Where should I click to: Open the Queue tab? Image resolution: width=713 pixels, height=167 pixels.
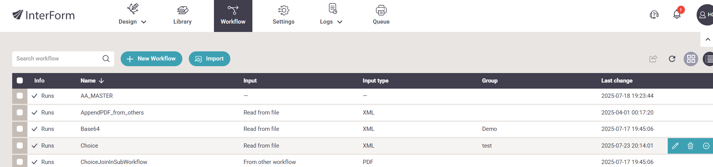pyautogui.click(x=381, y=16)
